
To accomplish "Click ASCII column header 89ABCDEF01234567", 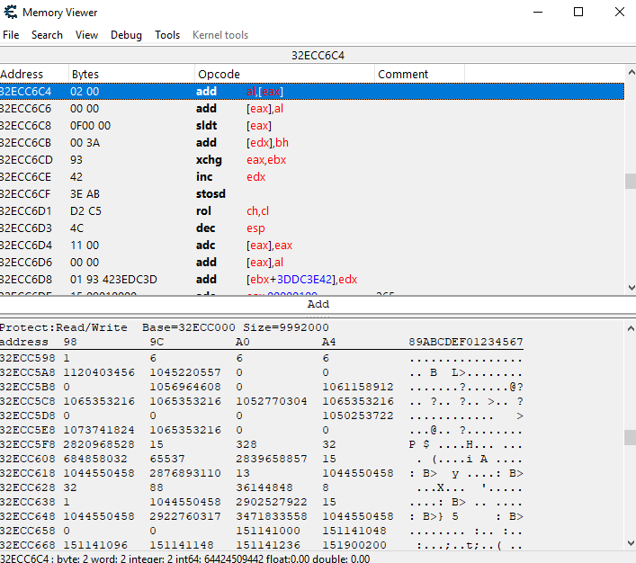I will (x=466, y=342).
